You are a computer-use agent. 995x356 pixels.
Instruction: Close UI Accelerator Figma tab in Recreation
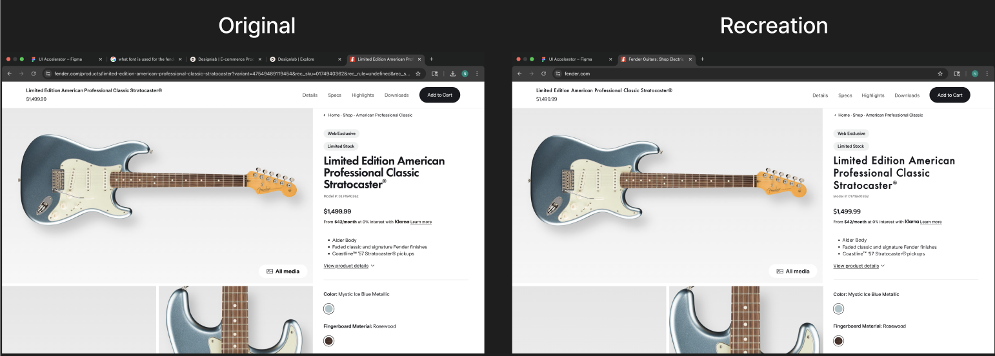coord(610,59)
